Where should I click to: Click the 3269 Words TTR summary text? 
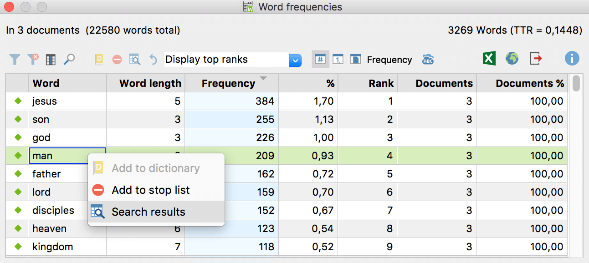[x=515, y=30]
